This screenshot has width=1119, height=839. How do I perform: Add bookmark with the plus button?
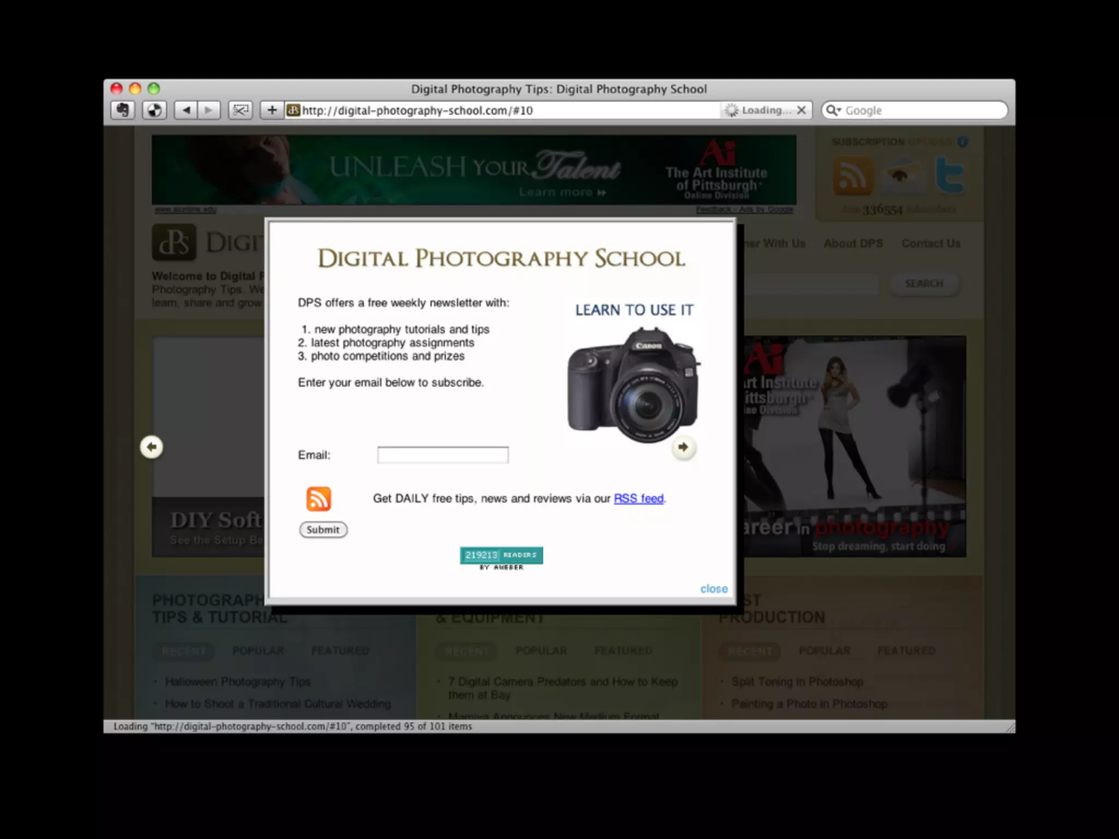coord(272,110)
